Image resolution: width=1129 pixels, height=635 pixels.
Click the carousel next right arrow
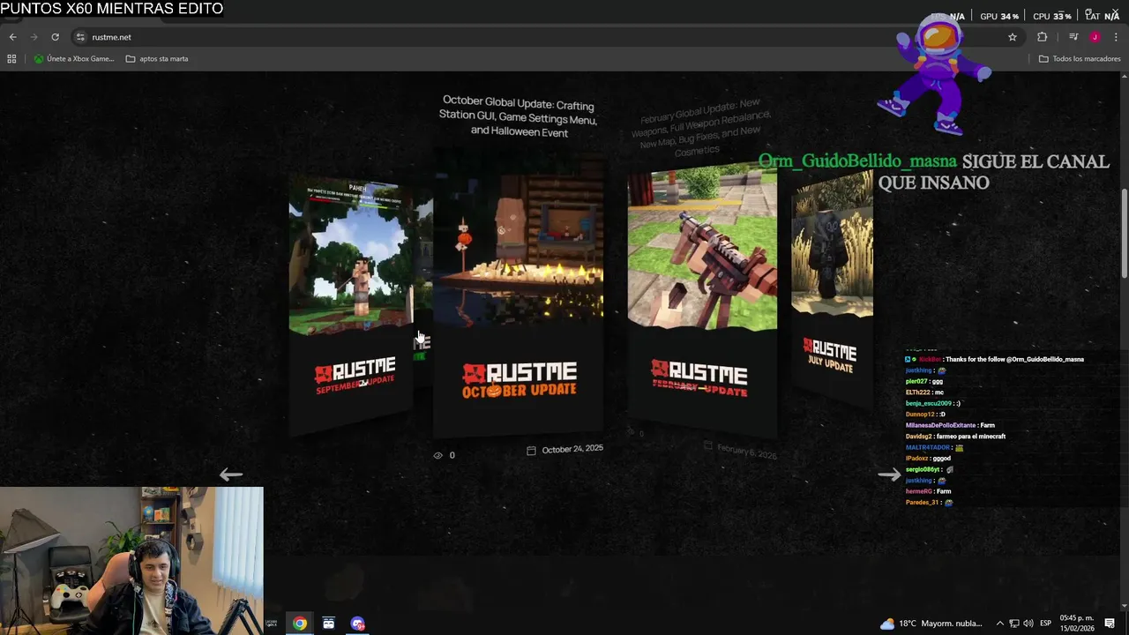(x=889, y=474)
